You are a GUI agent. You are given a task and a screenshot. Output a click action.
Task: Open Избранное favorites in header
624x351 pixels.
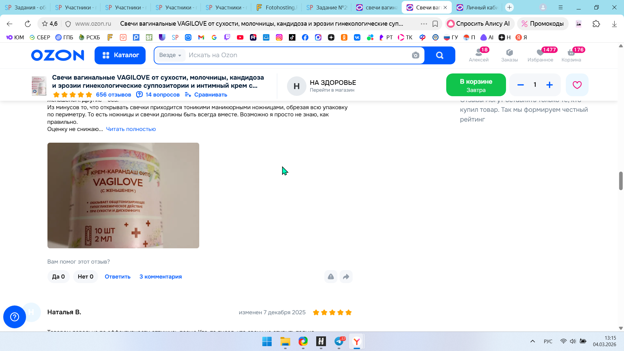click(x=540, y=55)
